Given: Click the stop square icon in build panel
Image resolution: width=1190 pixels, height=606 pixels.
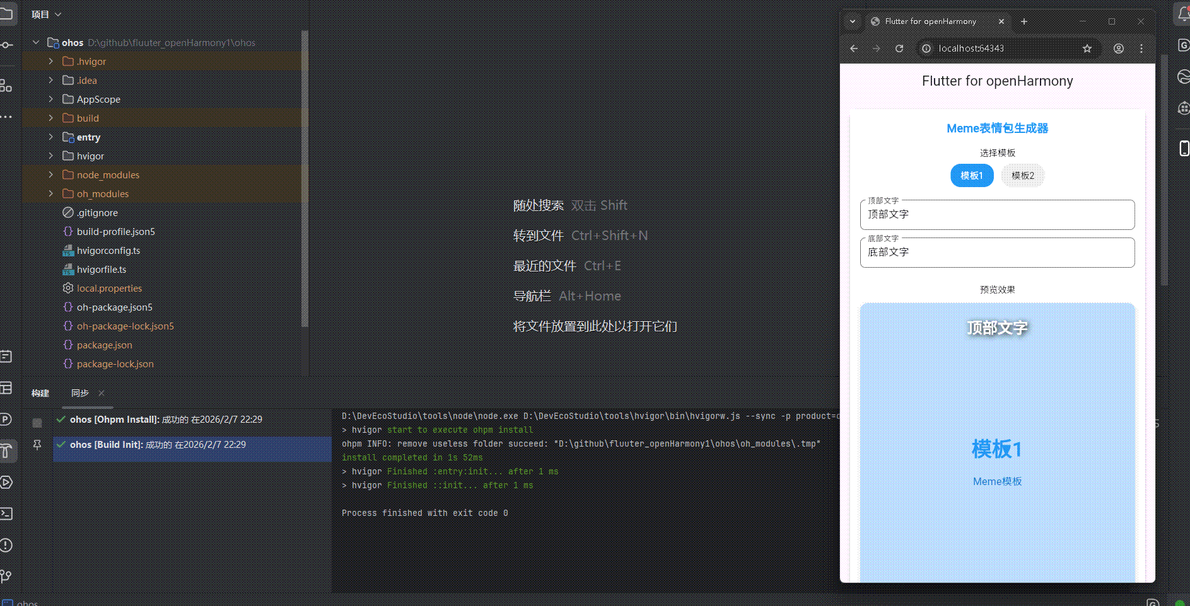Looking at the screenshot, I should coord(37,423).
